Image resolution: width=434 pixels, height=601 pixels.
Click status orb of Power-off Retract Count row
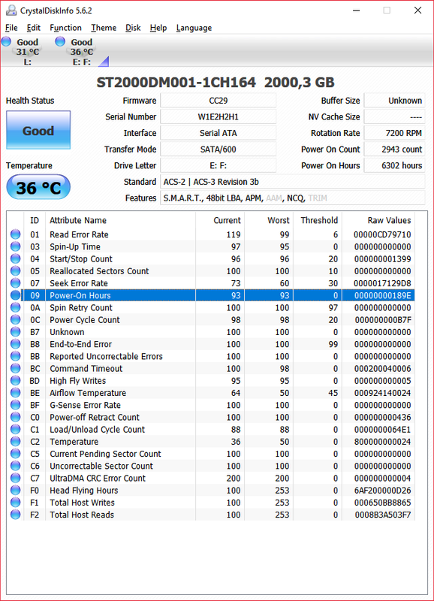[x=15, y=417]
